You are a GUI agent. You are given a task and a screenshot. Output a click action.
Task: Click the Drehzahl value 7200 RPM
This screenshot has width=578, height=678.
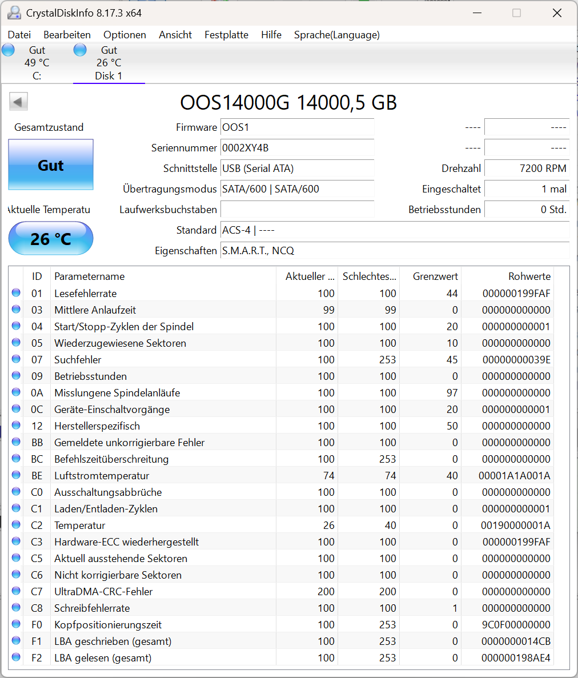527,169
